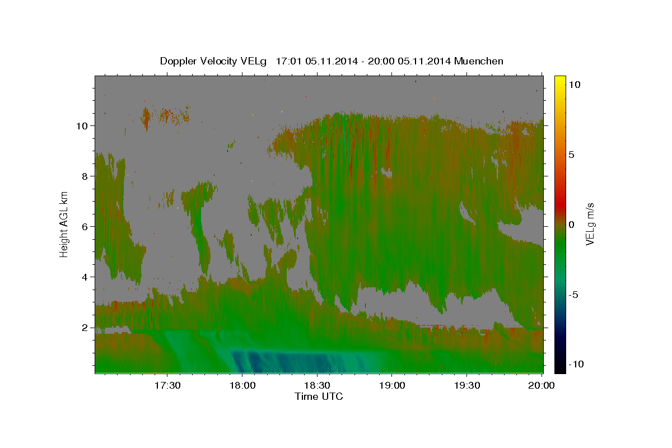The image size is (672, 448).
Task: Click the height axis tick label 10
Action: (83, 126)
